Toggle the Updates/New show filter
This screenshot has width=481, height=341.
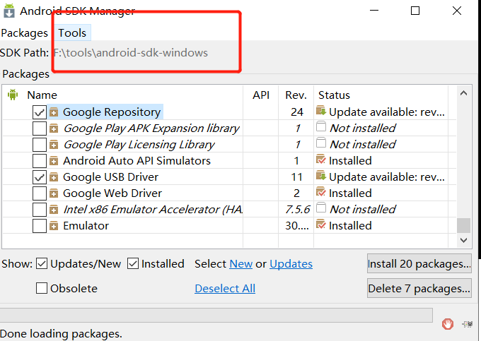42,263
